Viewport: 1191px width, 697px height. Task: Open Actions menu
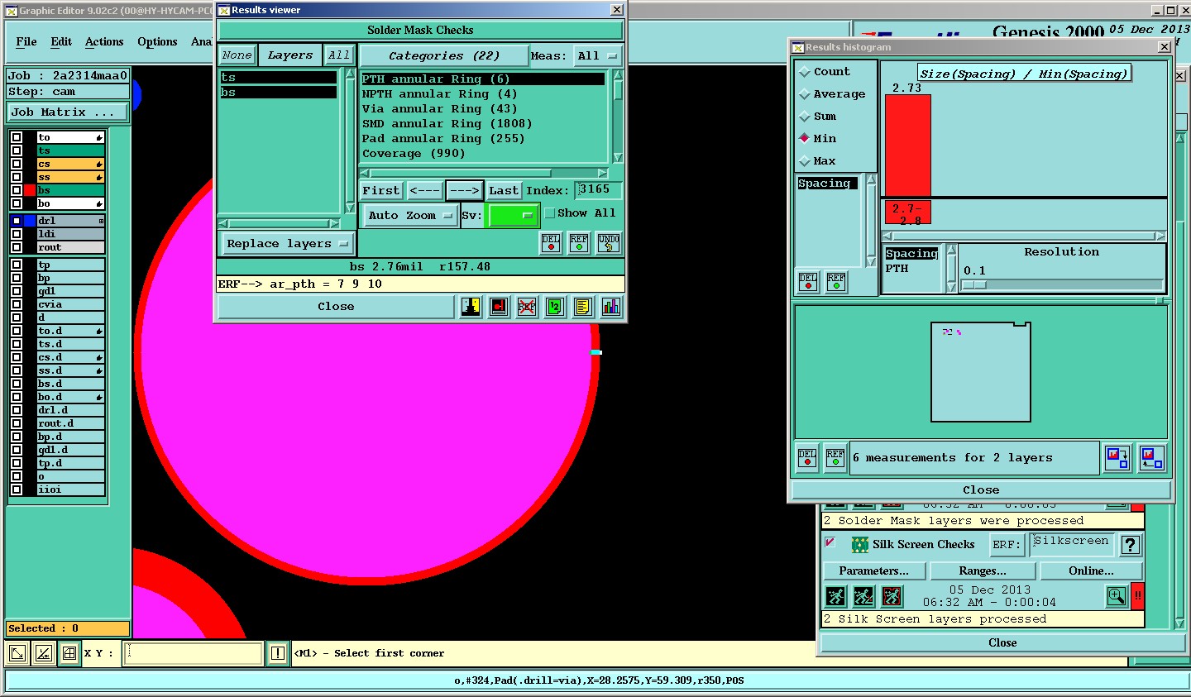click(104, 41)
